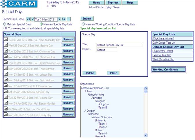Remove the Thanksgiving special day
195x140 pixels.
pyautogui.click(x=68, y=68)
